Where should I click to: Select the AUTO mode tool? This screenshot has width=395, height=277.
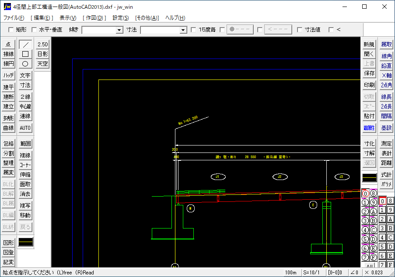click(x=25, y=128)
